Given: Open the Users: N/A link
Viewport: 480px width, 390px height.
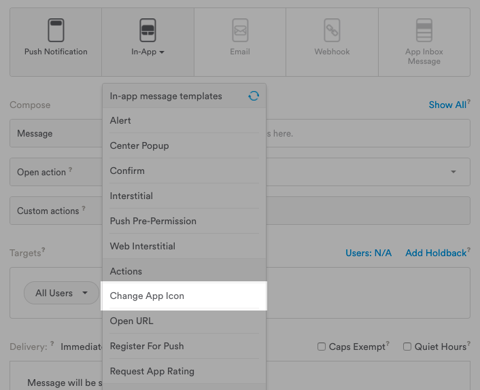Looking at the screenshot, I should click(368, 253).
